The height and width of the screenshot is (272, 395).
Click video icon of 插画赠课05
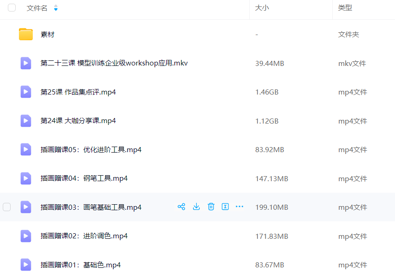[x=26, y=149]
